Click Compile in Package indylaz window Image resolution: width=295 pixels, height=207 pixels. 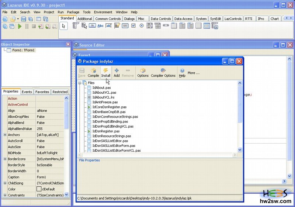(93, 73)
